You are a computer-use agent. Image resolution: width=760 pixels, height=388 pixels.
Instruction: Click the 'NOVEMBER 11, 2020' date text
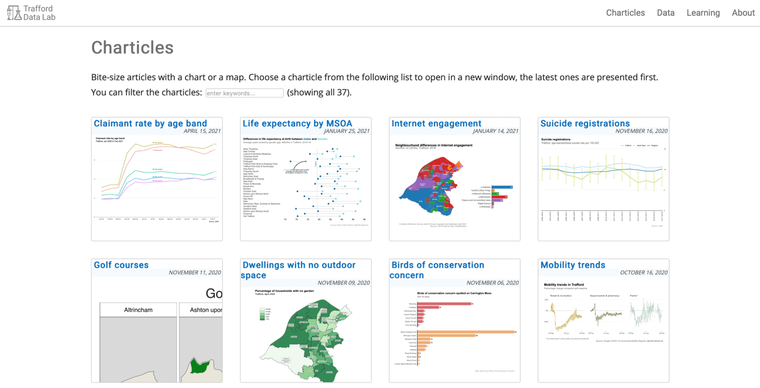[x=195, y=272]
